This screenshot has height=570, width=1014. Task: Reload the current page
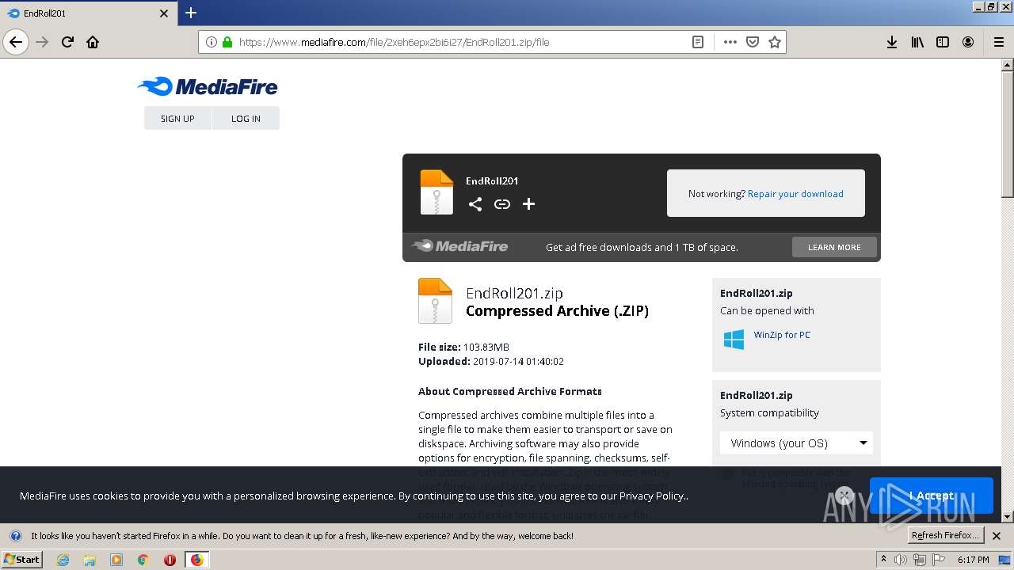(68, 42)
